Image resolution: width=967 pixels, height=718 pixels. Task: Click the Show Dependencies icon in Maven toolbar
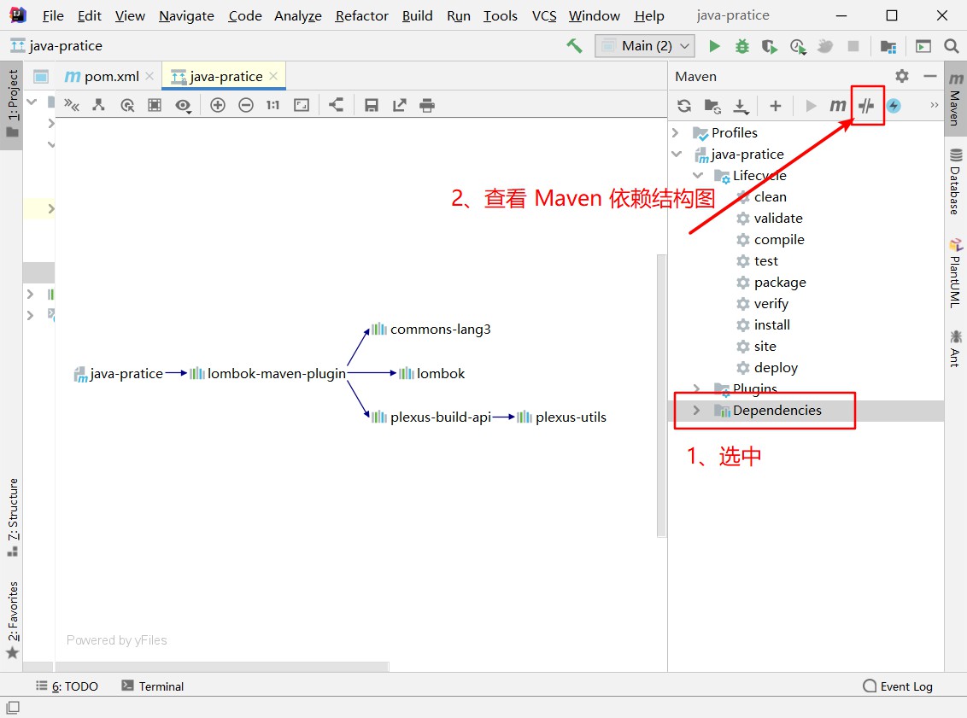point(866,106)
